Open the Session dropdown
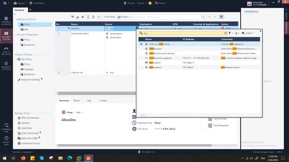 tap(142, 3)
